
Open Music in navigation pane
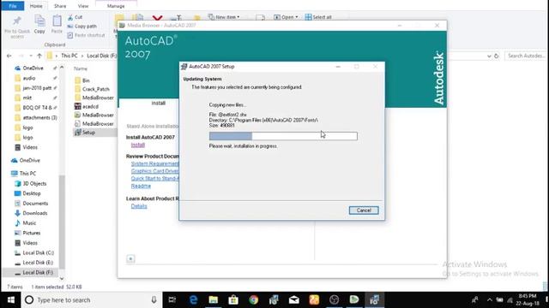25,223
